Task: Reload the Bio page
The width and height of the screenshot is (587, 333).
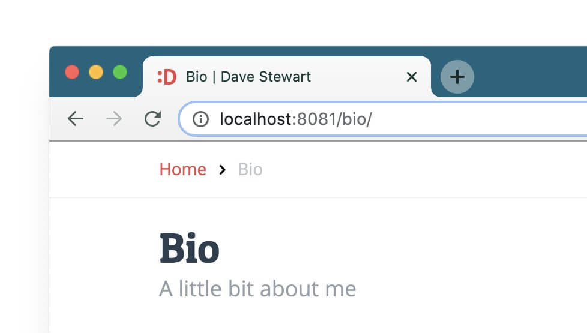Action: pos(153,119)
